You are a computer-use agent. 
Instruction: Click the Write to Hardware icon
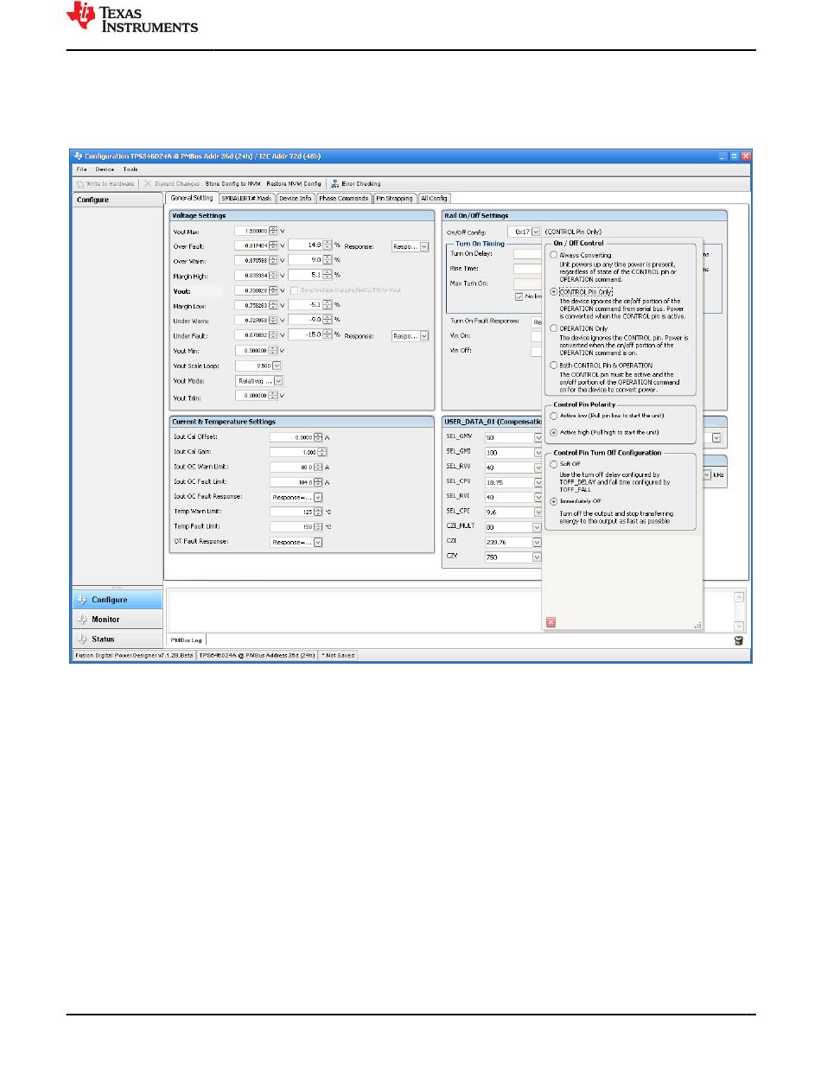80,183
